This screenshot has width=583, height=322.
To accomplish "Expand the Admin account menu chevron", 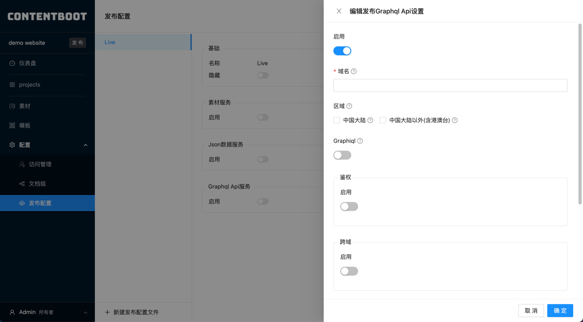I will tap(85, 312).
